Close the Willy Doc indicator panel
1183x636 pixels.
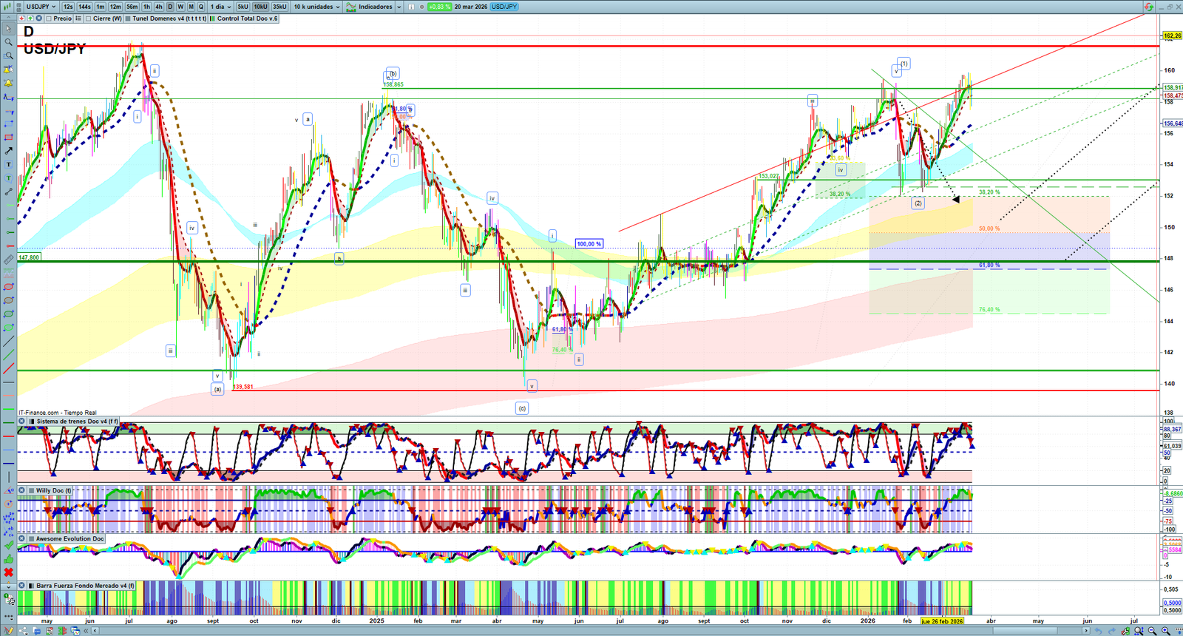[22, 490]
